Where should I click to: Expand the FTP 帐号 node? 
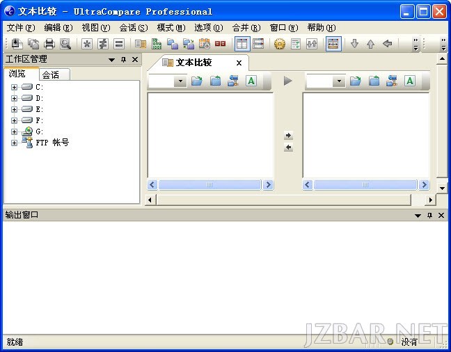(x=14, y=143)
